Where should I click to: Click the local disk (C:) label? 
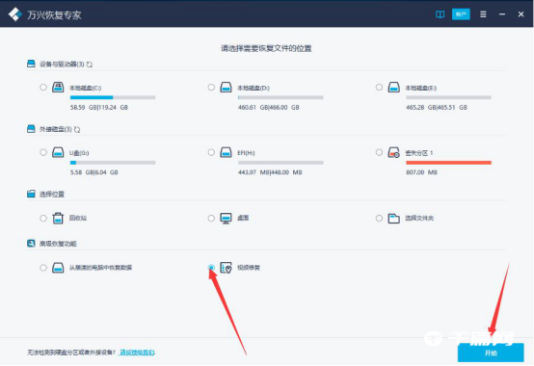[x=85, y=88]
